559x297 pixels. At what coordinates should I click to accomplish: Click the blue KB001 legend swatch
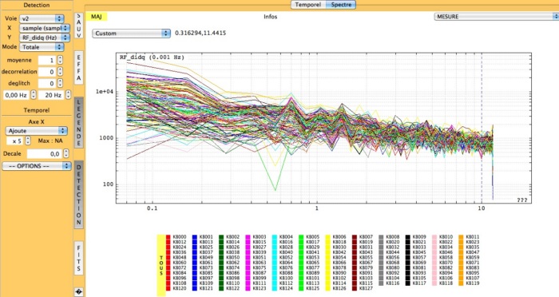(195, 237)
